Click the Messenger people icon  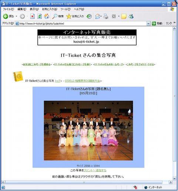pos(131,16)
